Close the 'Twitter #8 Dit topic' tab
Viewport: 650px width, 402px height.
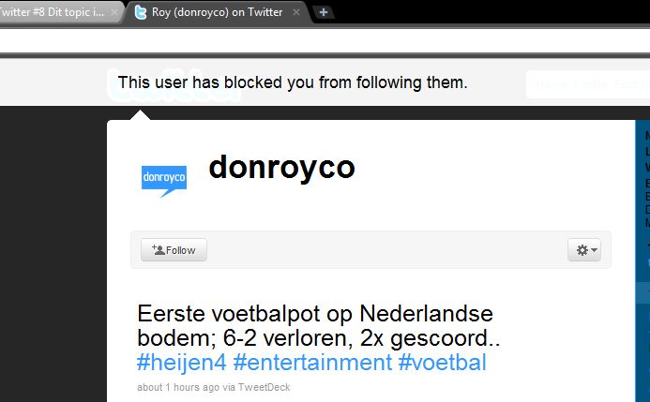tap(114, 12)
